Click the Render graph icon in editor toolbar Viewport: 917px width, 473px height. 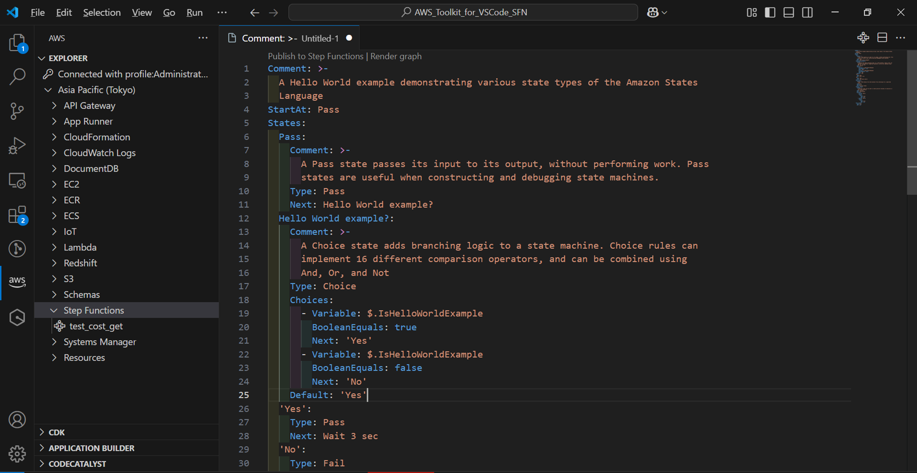tap(863, 38)
